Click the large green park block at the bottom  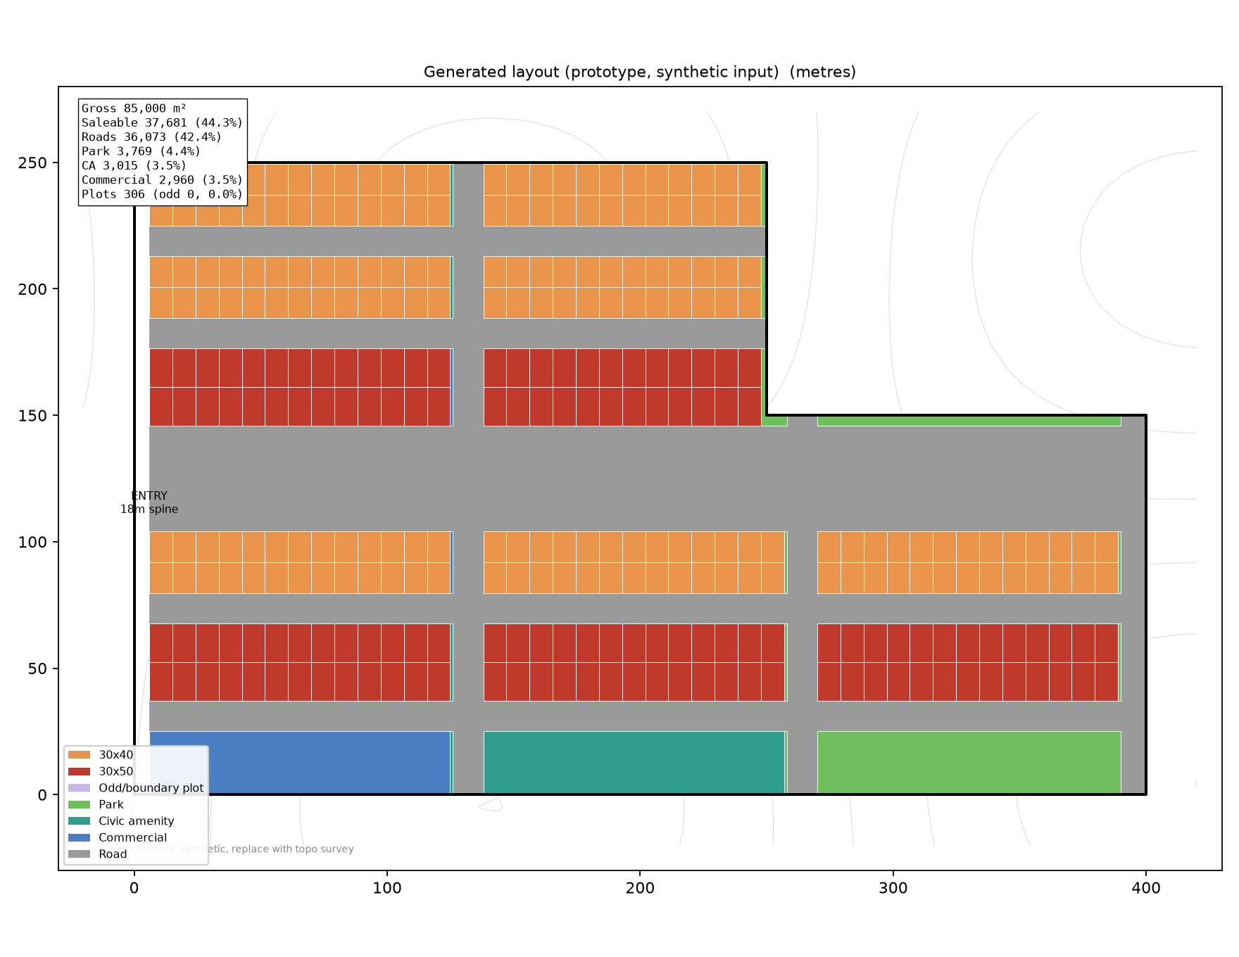[x=969, y=763]
